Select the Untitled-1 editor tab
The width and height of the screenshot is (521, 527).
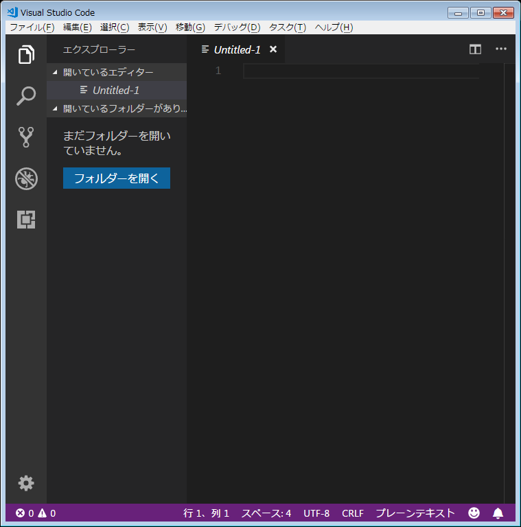tap(237, 49)
